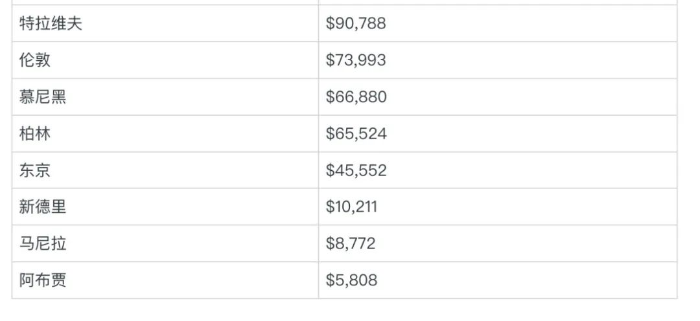The width and height of the screenshot is (700, 321).
Task: Click the 柏林 city name
Action: pyautogui.click(x=35, y=134)
